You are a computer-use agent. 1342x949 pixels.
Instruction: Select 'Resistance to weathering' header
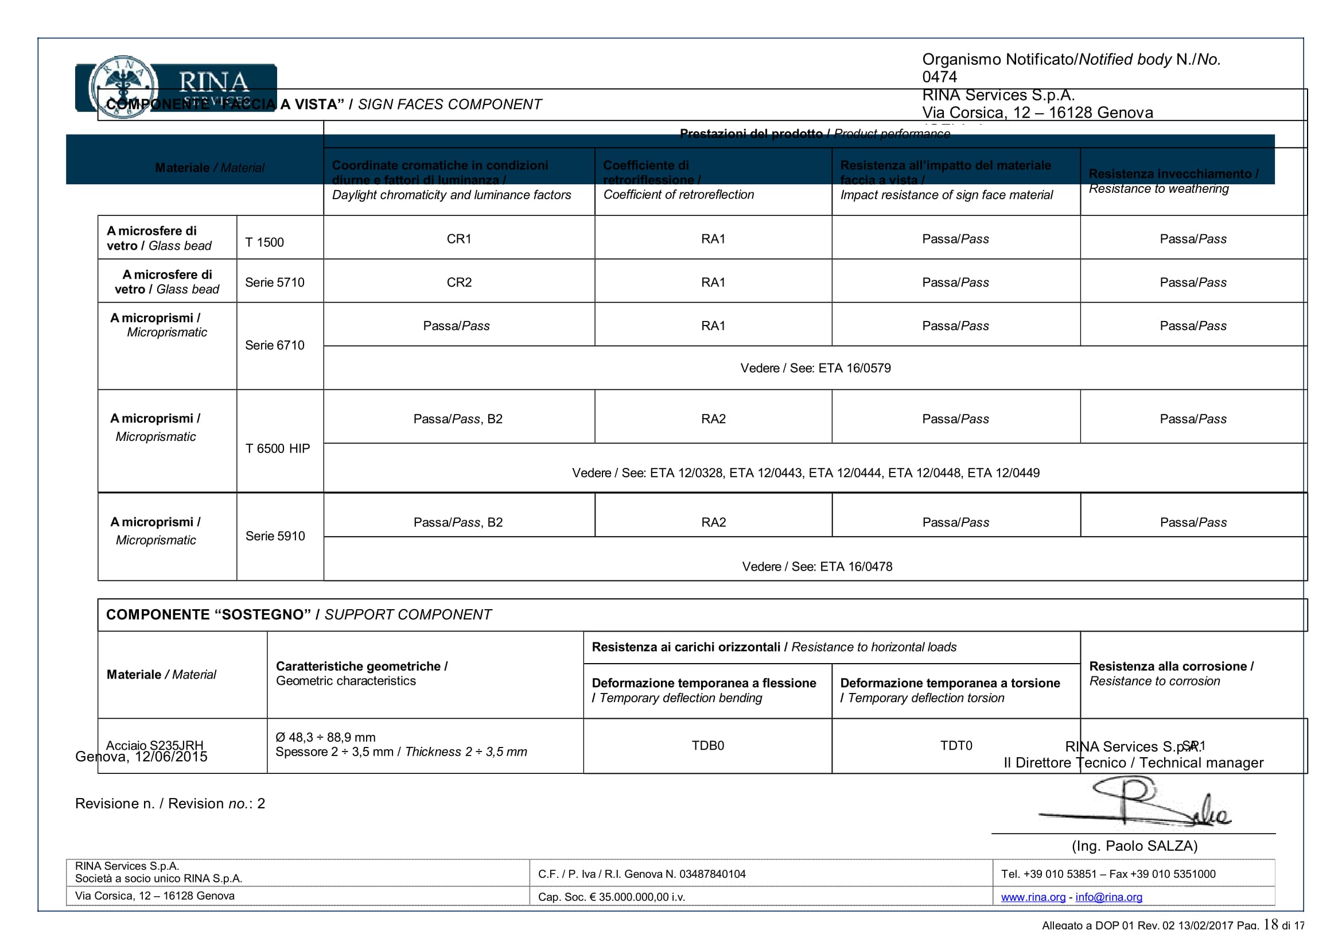click(1158, 188)
